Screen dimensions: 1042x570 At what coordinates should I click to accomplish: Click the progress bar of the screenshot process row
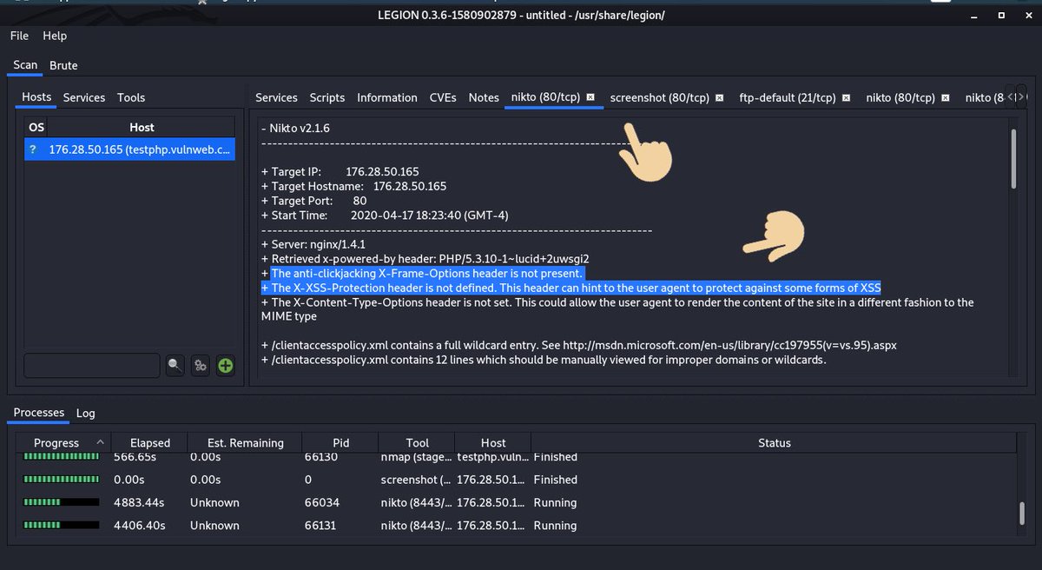coord(61,480)
